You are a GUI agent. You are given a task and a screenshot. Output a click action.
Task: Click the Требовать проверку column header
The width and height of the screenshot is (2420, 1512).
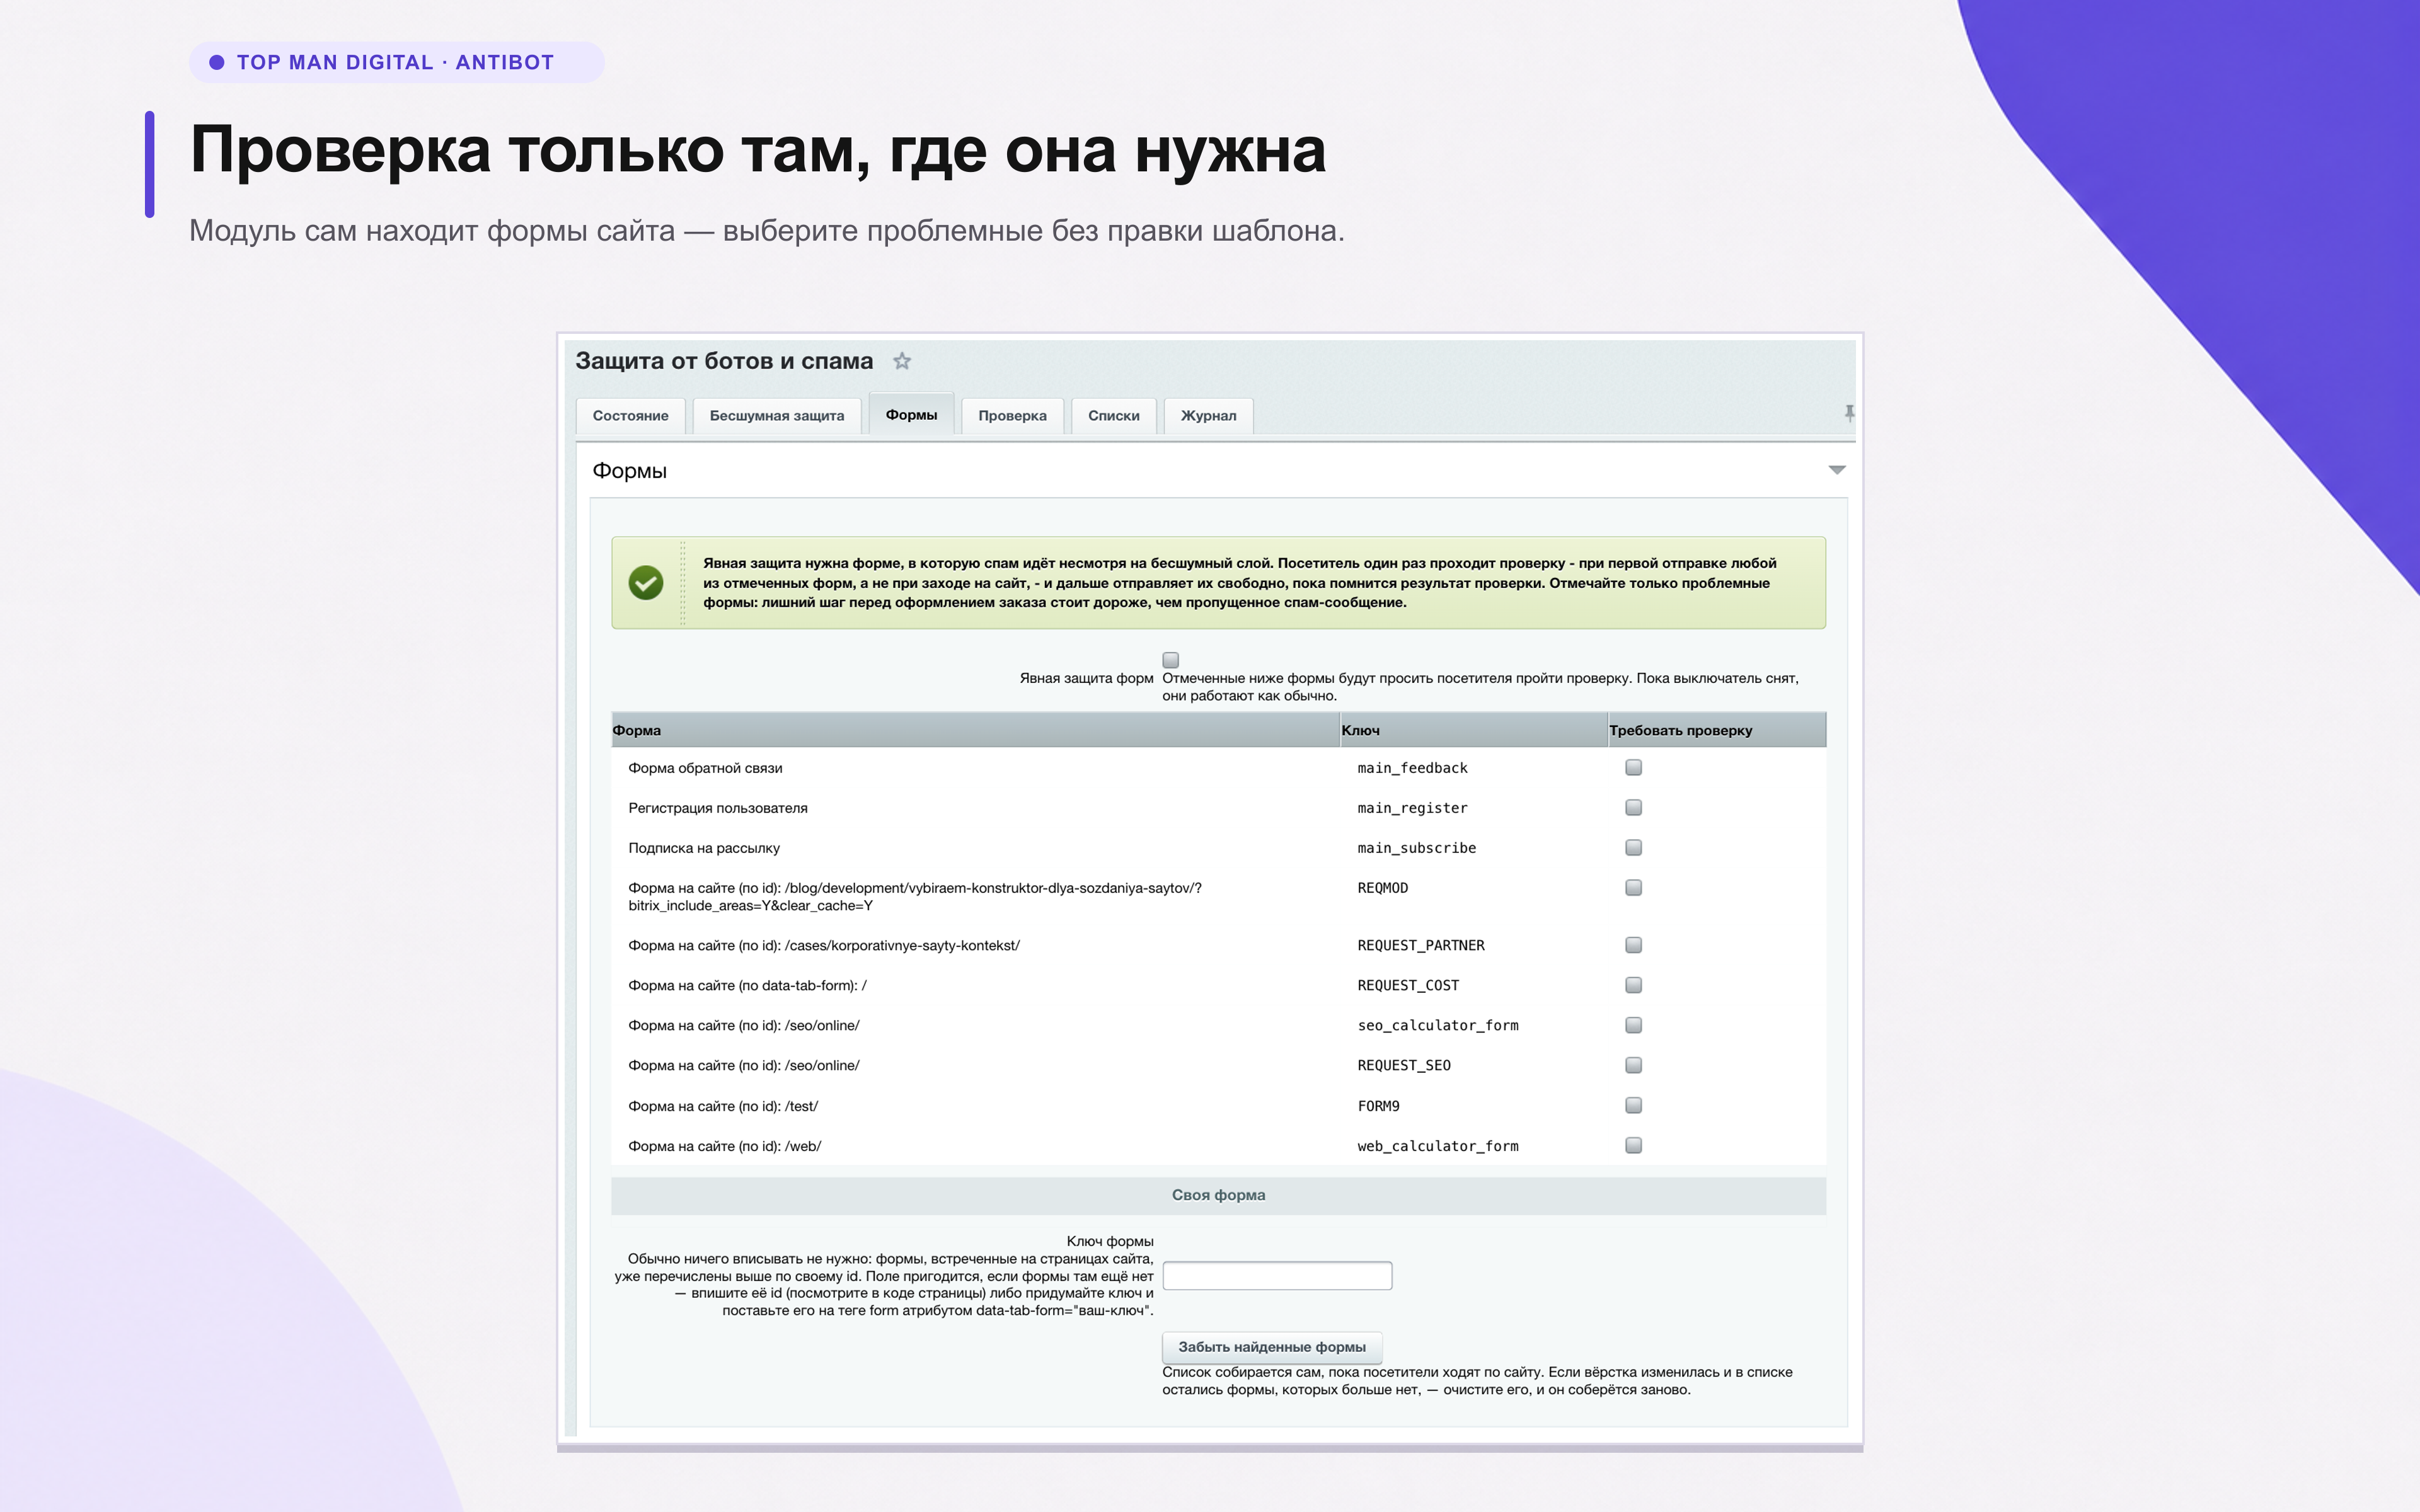pos(1716,730)
